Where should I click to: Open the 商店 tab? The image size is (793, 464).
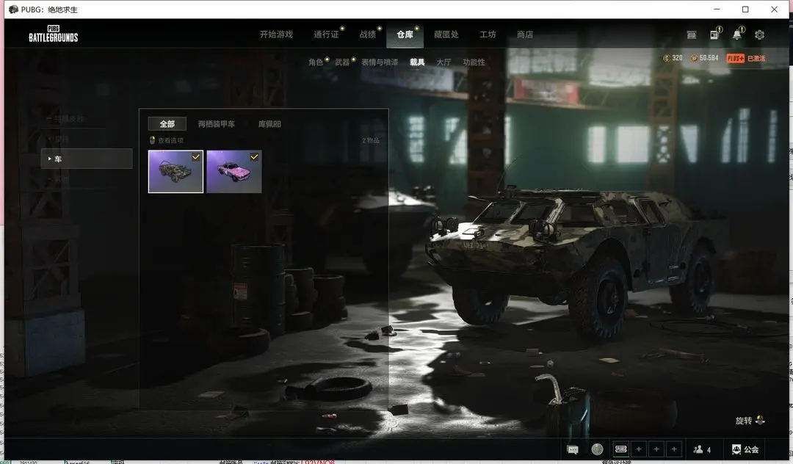click(x=525, y=35)
